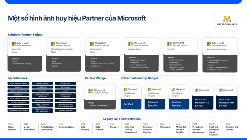The height and width of the screenshot is (140, 247).
Task: Click Gold 'Messaging' competency
Action: [x=165, y=125]
